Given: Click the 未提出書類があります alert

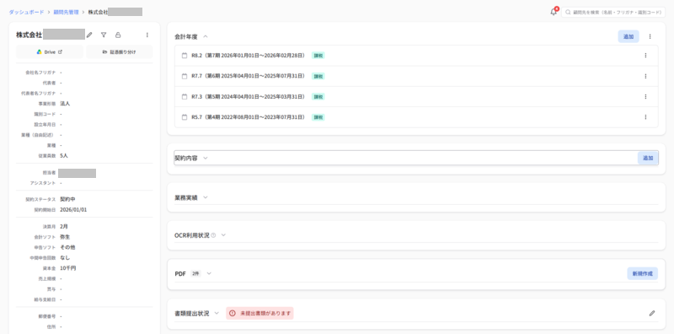Looking at the screenshot, I should pos(259,314).
